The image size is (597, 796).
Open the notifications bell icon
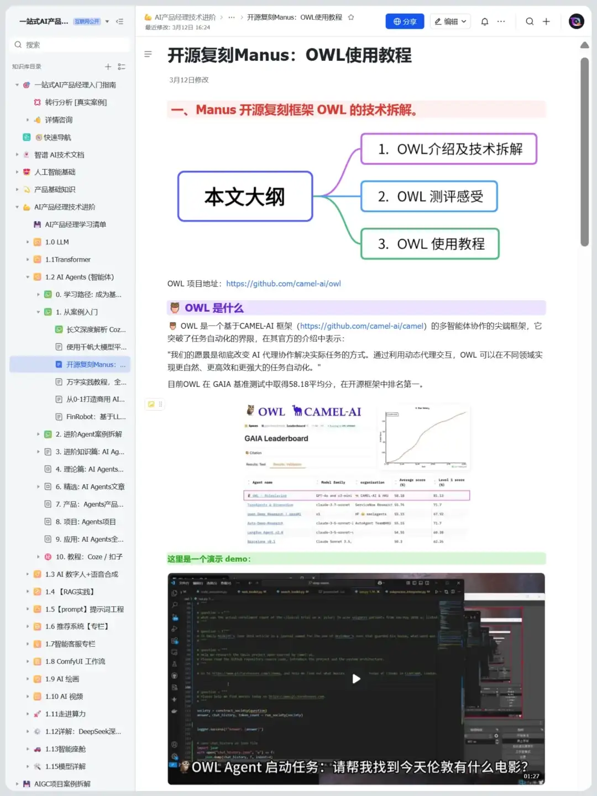pos(485,21)
